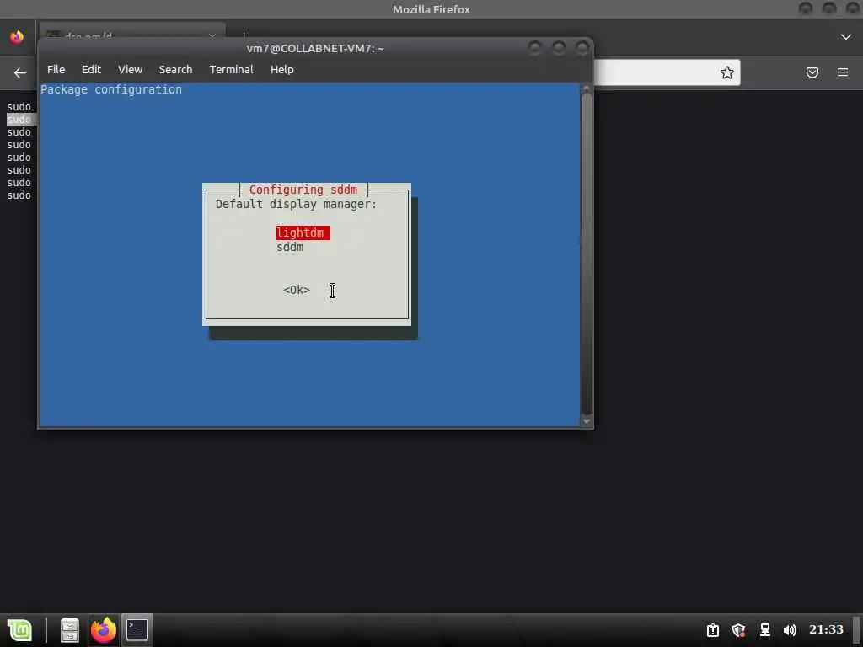Close the partially hidden Firefox tab
This screenshot has height=647, width=863.
[x=212, y=35]
